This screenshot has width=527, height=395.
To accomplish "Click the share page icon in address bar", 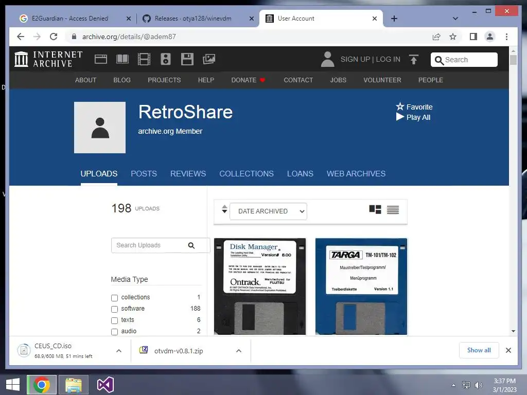I will 436,37.
